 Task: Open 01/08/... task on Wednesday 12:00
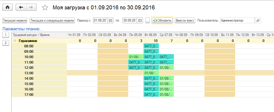(166, 67)
